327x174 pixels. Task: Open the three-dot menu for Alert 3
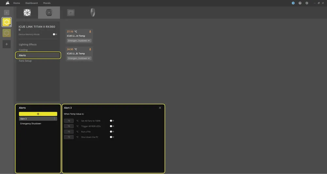(55, 119)
